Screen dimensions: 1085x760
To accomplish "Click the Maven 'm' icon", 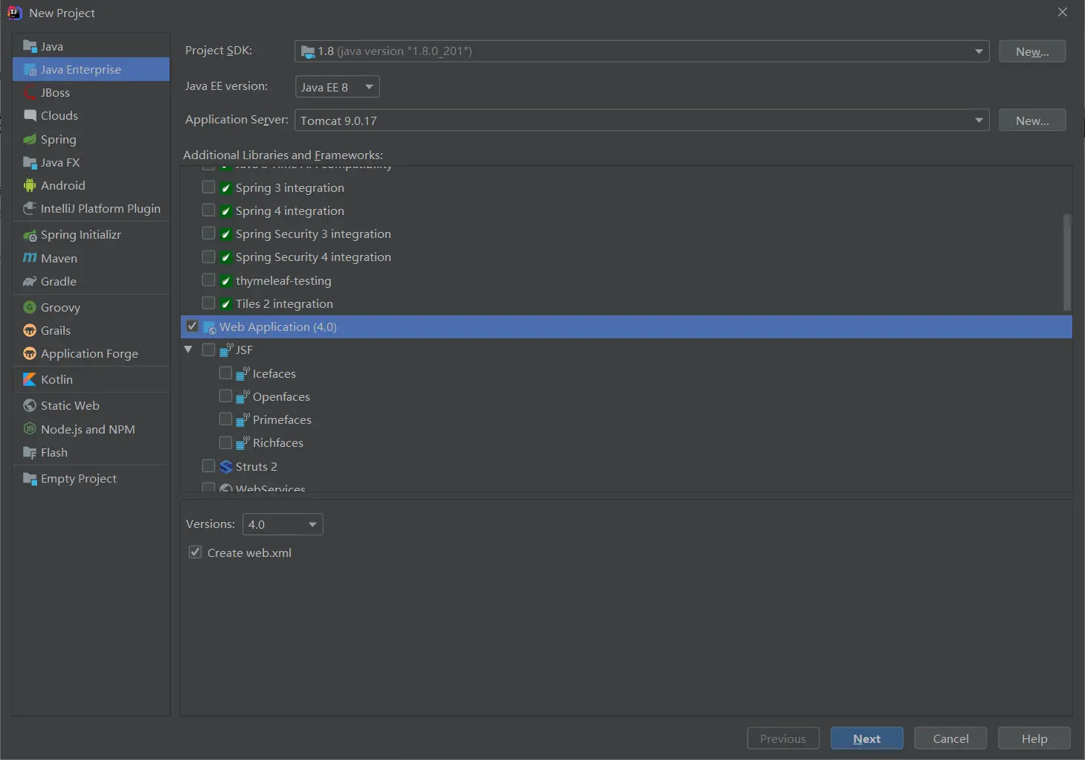I will pos(30,258).
